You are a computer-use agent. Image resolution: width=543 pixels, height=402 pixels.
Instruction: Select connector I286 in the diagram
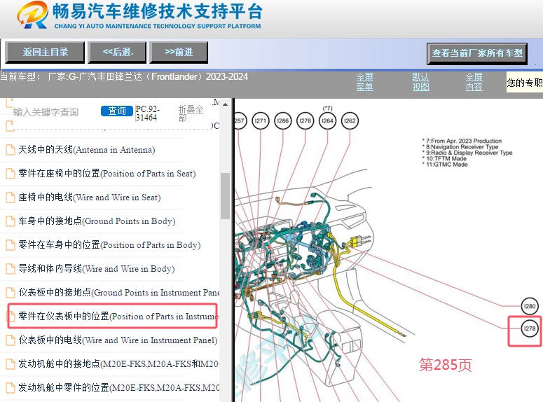pyautogui.click(x=283, y=121)
